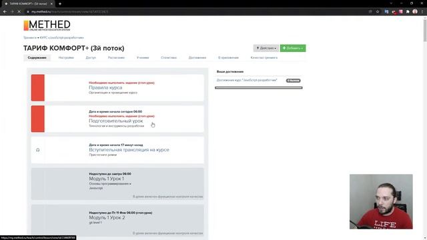Click 'Дата и время начала сегодня 06:00' text
The image size is (427, 240).
pyautogui.click(x=115, y=111)
